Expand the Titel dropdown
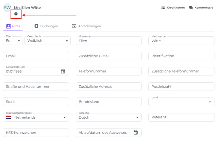Image resolution: width=219 pixels, height=142 pixels. click(19, 41)
